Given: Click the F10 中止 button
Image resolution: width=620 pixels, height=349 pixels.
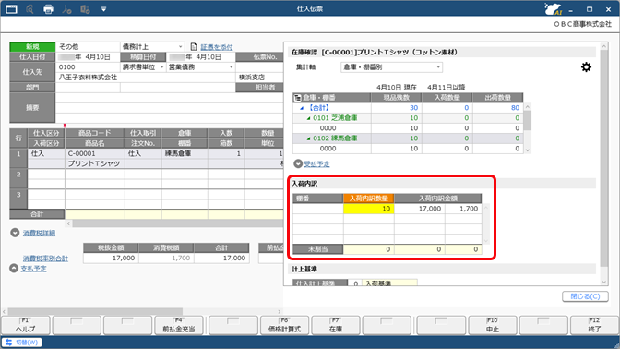Looking at the screenshot, I should (493, 325).
